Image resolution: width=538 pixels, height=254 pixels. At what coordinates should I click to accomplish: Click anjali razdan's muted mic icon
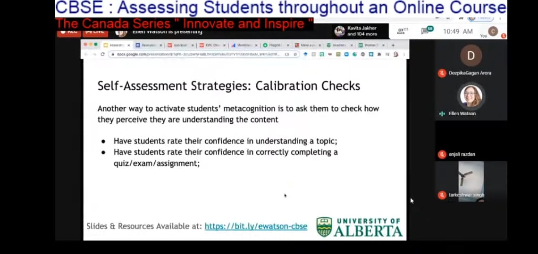(x=442, y=154)
